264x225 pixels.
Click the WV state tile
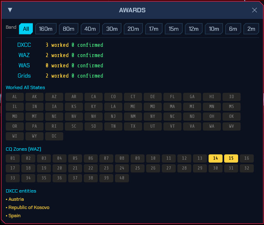pyautogui.click(x=231, y=126)
